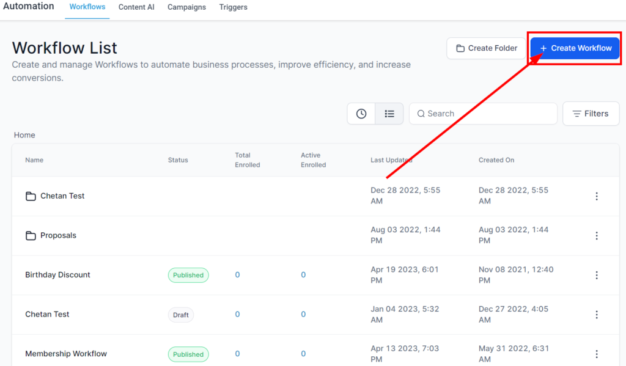Click the clock recent-view icon
Image resolution: width=626 pixels, height=366 pixels.
click(361, 114)
